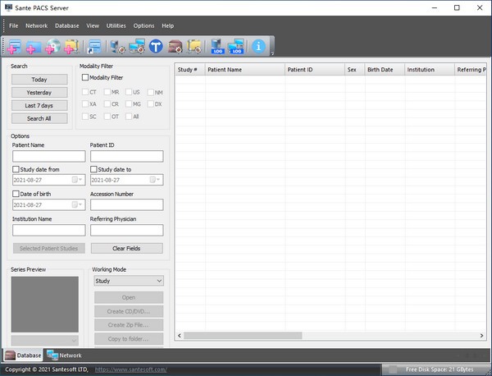The width and height of the screenshot is (492, 376).
Task: Click the blue folder with plus icon
Action: (34, 46)
